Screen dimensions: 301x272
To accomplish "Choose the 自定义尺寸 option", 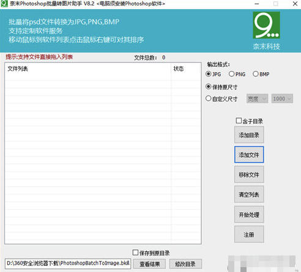I will point(221,99).
